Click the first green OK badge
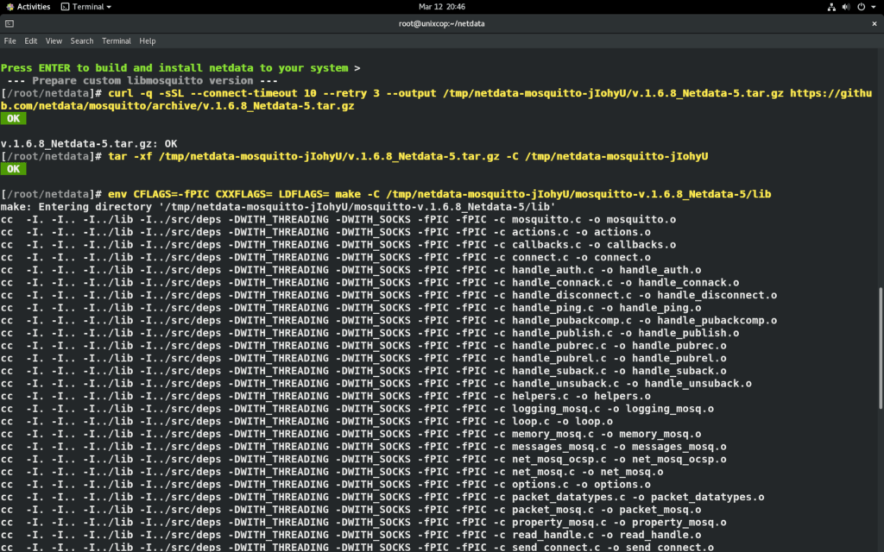Image resolution: width=884 pixels, height=552 pixels. click(x=13, y=118)
